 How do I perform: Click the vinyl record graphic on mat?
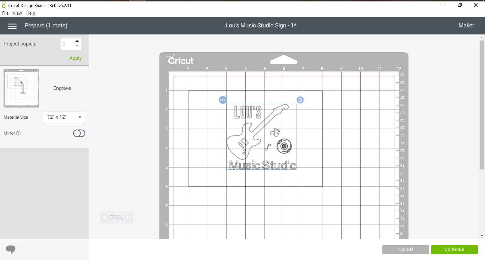pyautogui.click(x=284, y=146)
